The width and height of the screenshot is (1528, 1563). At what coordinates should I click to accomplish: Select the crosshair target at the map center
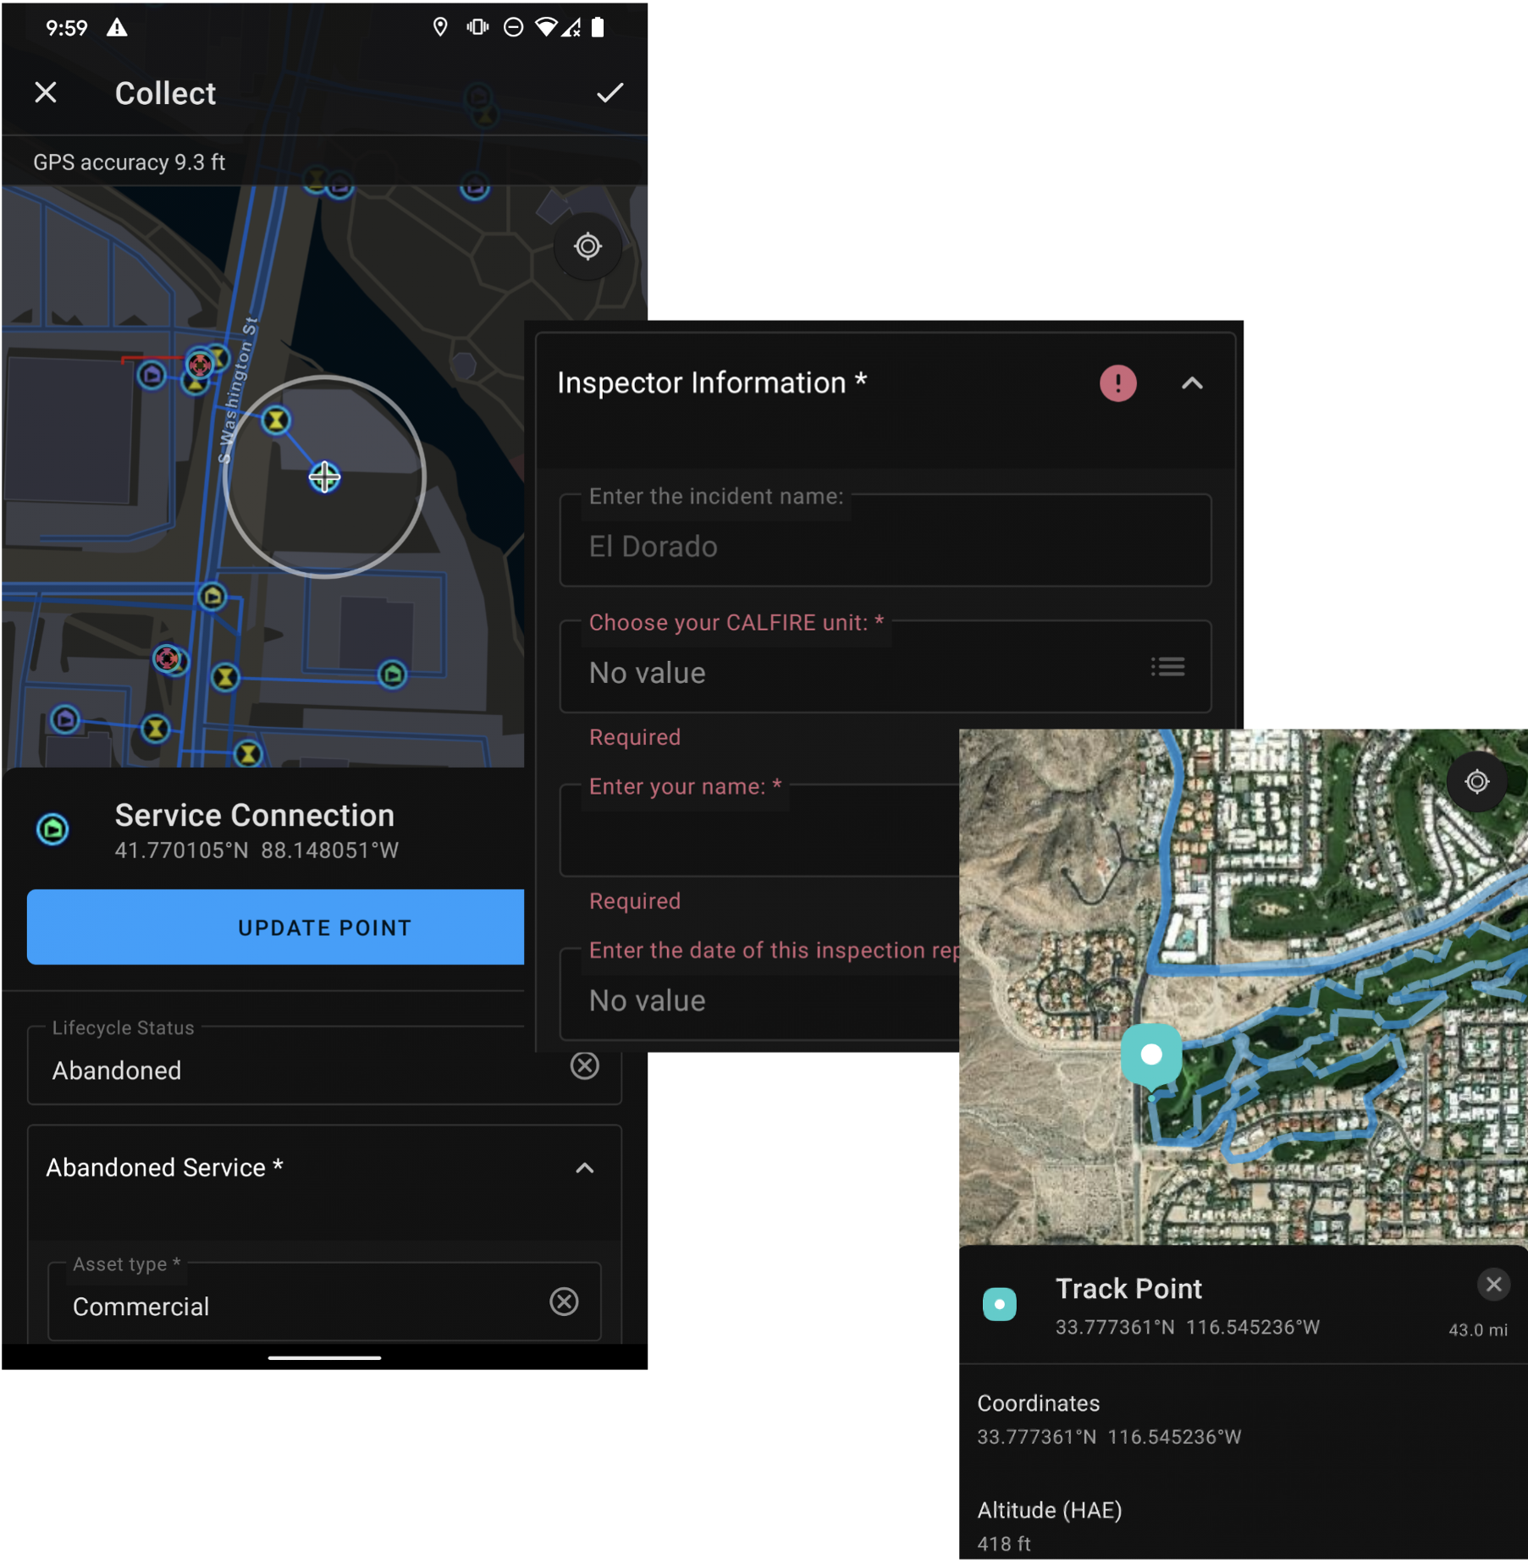pos(325,476)
